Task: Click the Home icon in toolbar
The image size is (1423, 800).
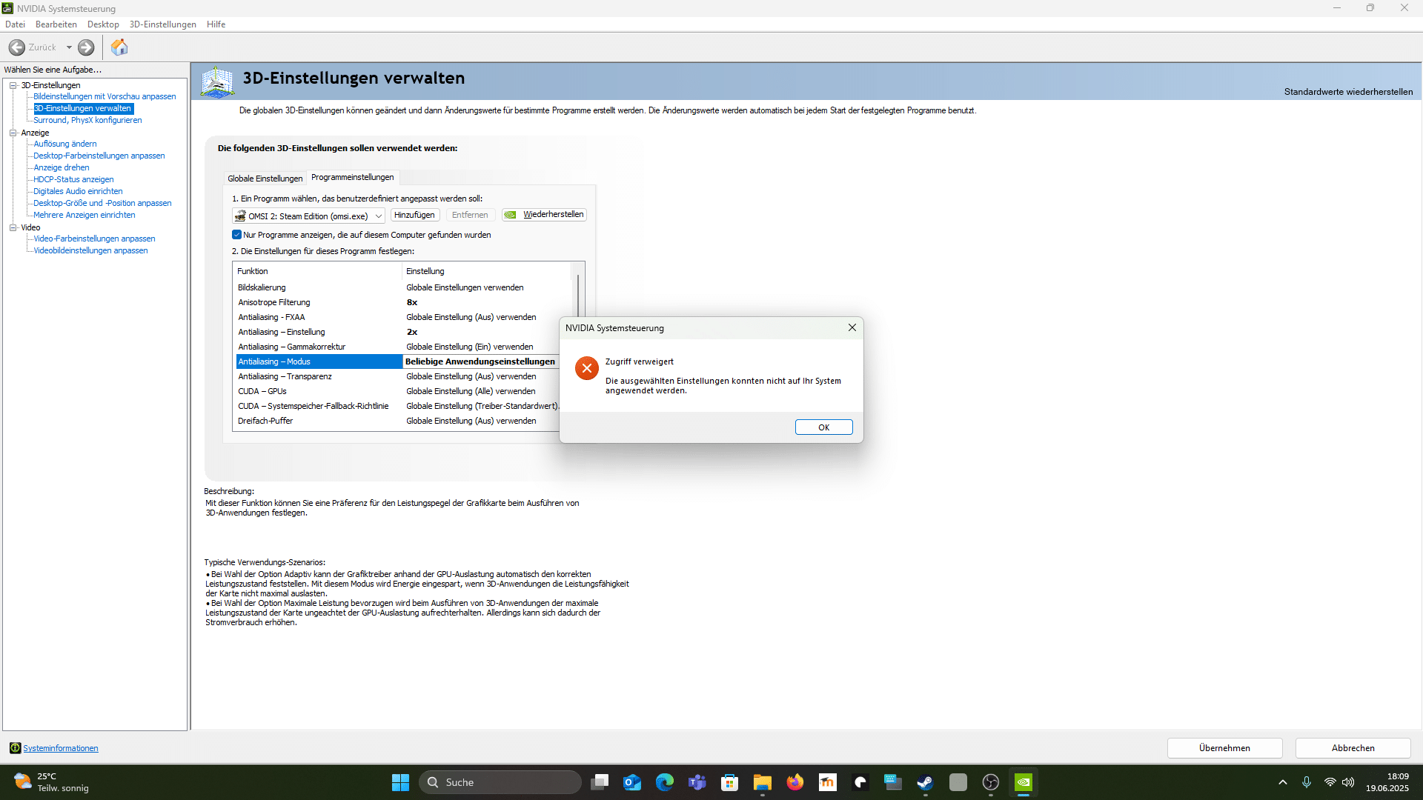Action: pos(119,47)
